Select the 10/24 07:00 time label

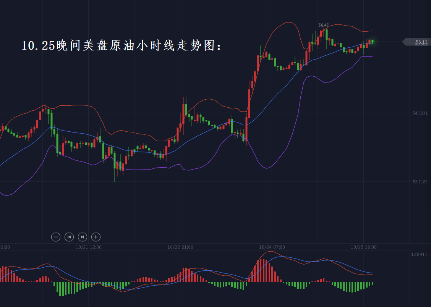tap(272, 247)
